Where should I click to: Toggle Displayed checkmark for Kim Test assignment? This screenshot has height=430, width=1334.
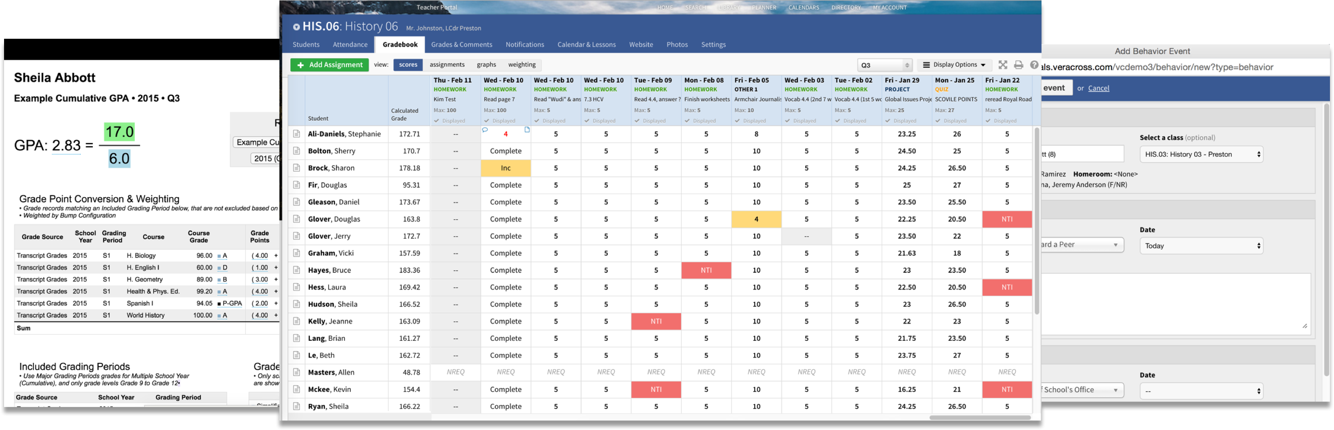pyautogui.click(x=449, y=121)
